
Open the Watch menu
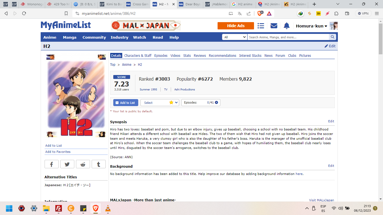(139, 37)
